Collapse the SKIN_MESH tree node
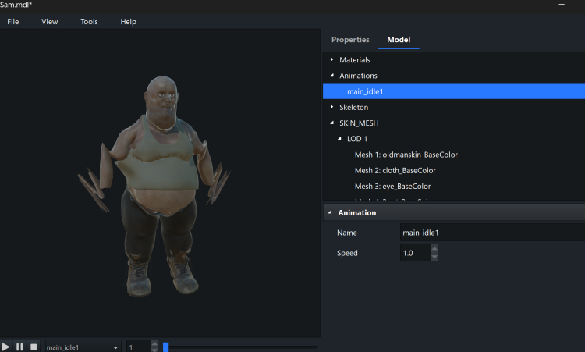Screen dimensions: 585x352 pyautogui.click(x=331, y=123)
